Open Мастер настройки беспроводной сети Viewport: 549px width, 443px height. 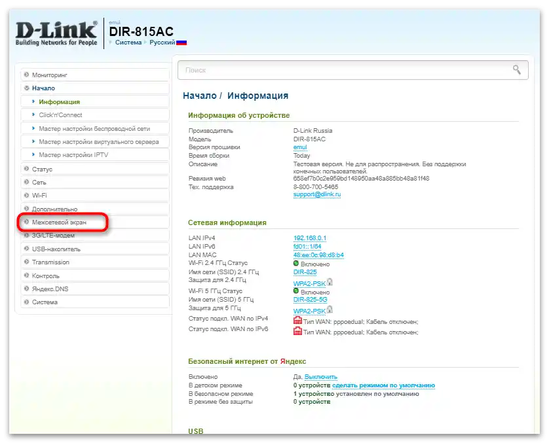pos(95,128)
